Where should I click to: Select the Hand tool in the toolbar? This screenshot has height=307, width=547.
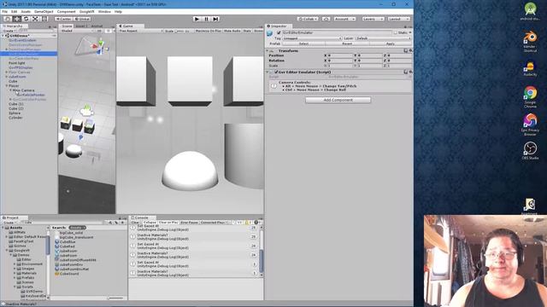pos(8,19)
